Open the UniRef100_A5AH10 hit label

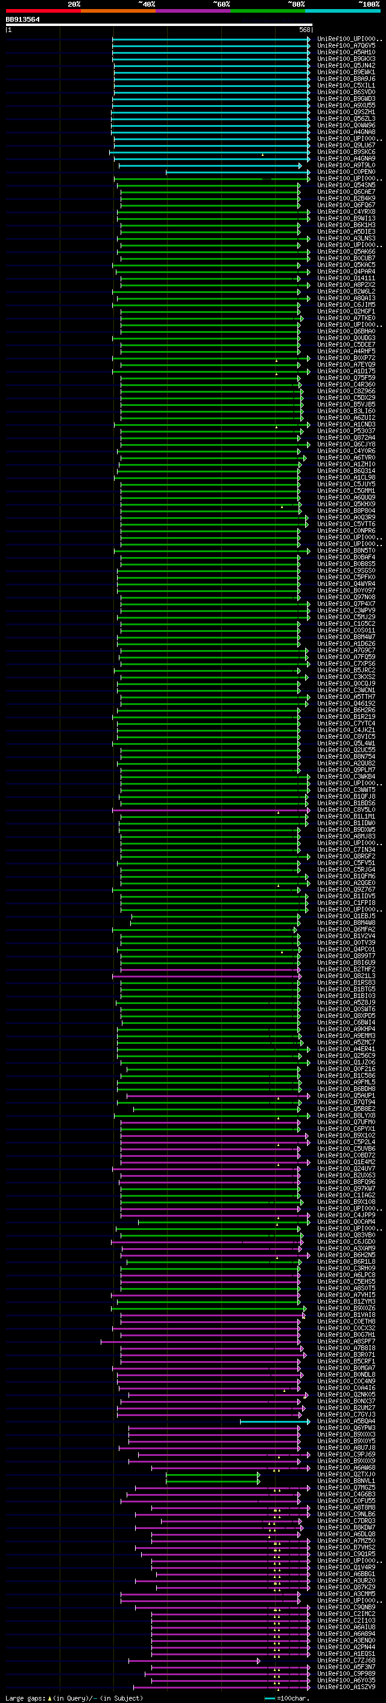[346, 52]
